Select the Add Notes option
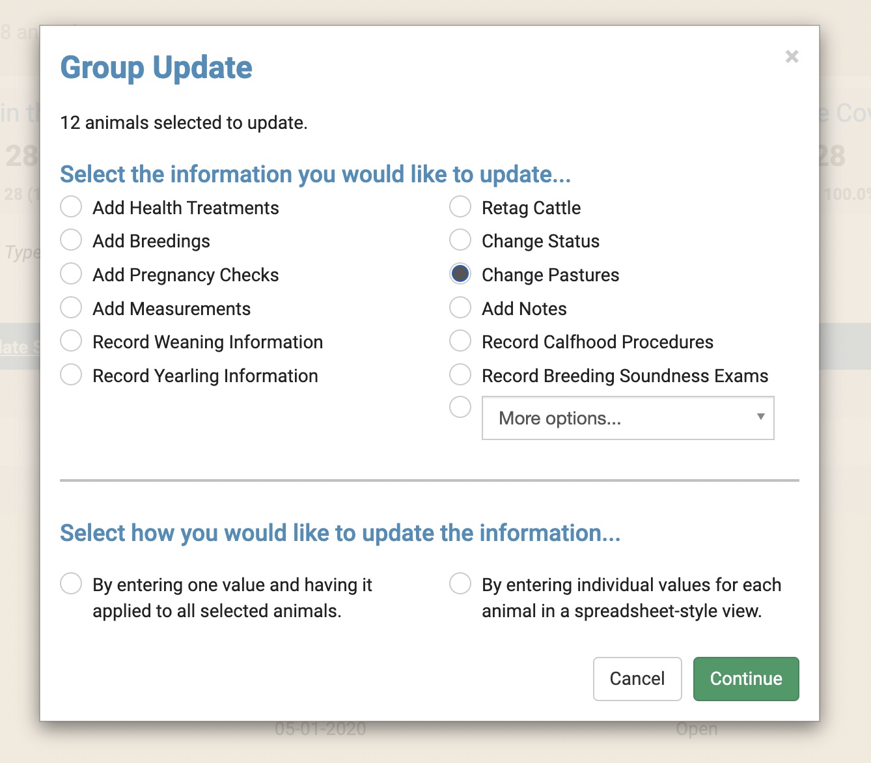 tap(460, 308)
